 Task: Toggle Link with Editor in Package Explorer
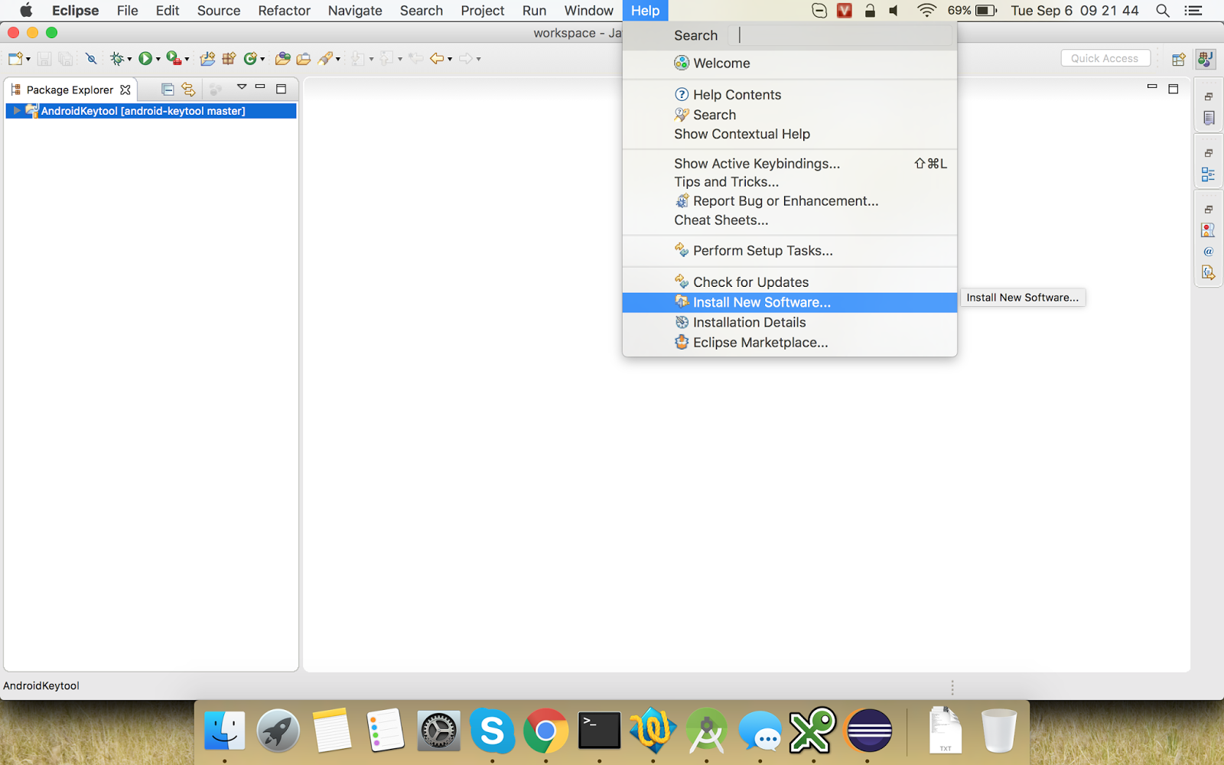coord(188,90)
